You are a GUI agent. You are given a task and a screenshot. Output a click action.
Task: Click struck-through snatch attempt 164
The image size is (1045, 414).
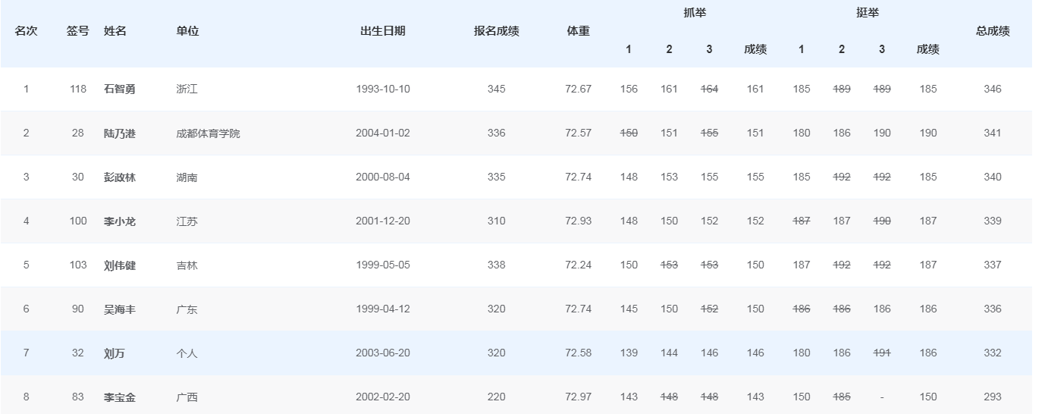point(709,89)
